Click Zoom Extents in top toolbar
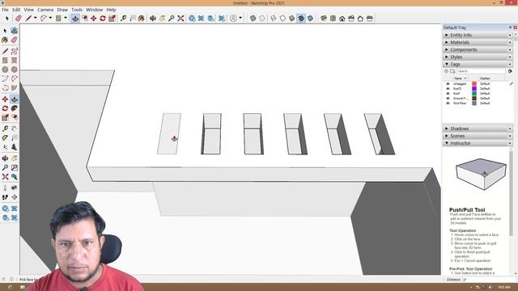This screenshot has width=518, height=291. tap(180, 19)
